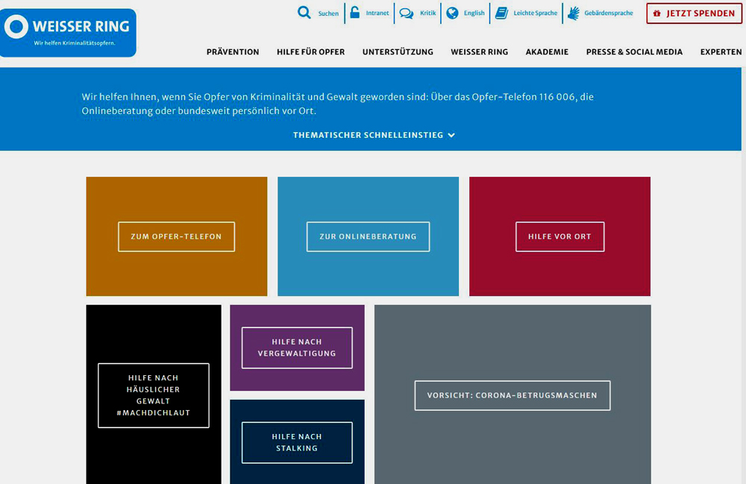Click the English globe icon
Viewport: 746px width, 484px height.
click(452, 13)
